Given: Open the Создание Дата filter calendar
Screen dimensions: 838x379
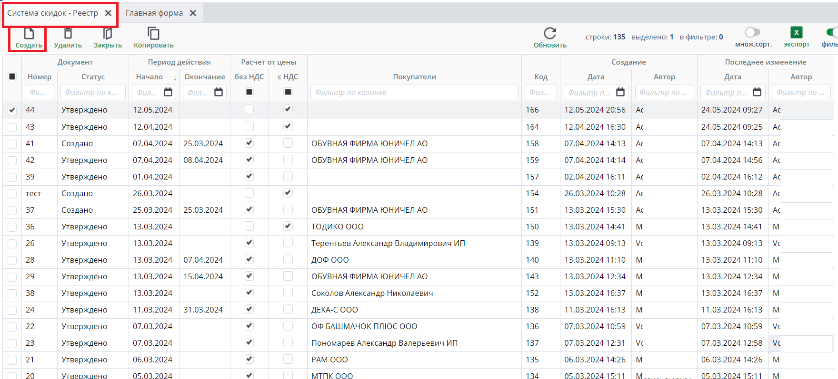Looking at the screenshot, I should [x=620, y=92].
